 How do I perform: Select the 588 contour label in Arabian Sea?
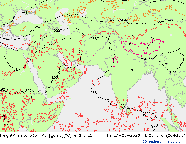click(x=94, y=93)
